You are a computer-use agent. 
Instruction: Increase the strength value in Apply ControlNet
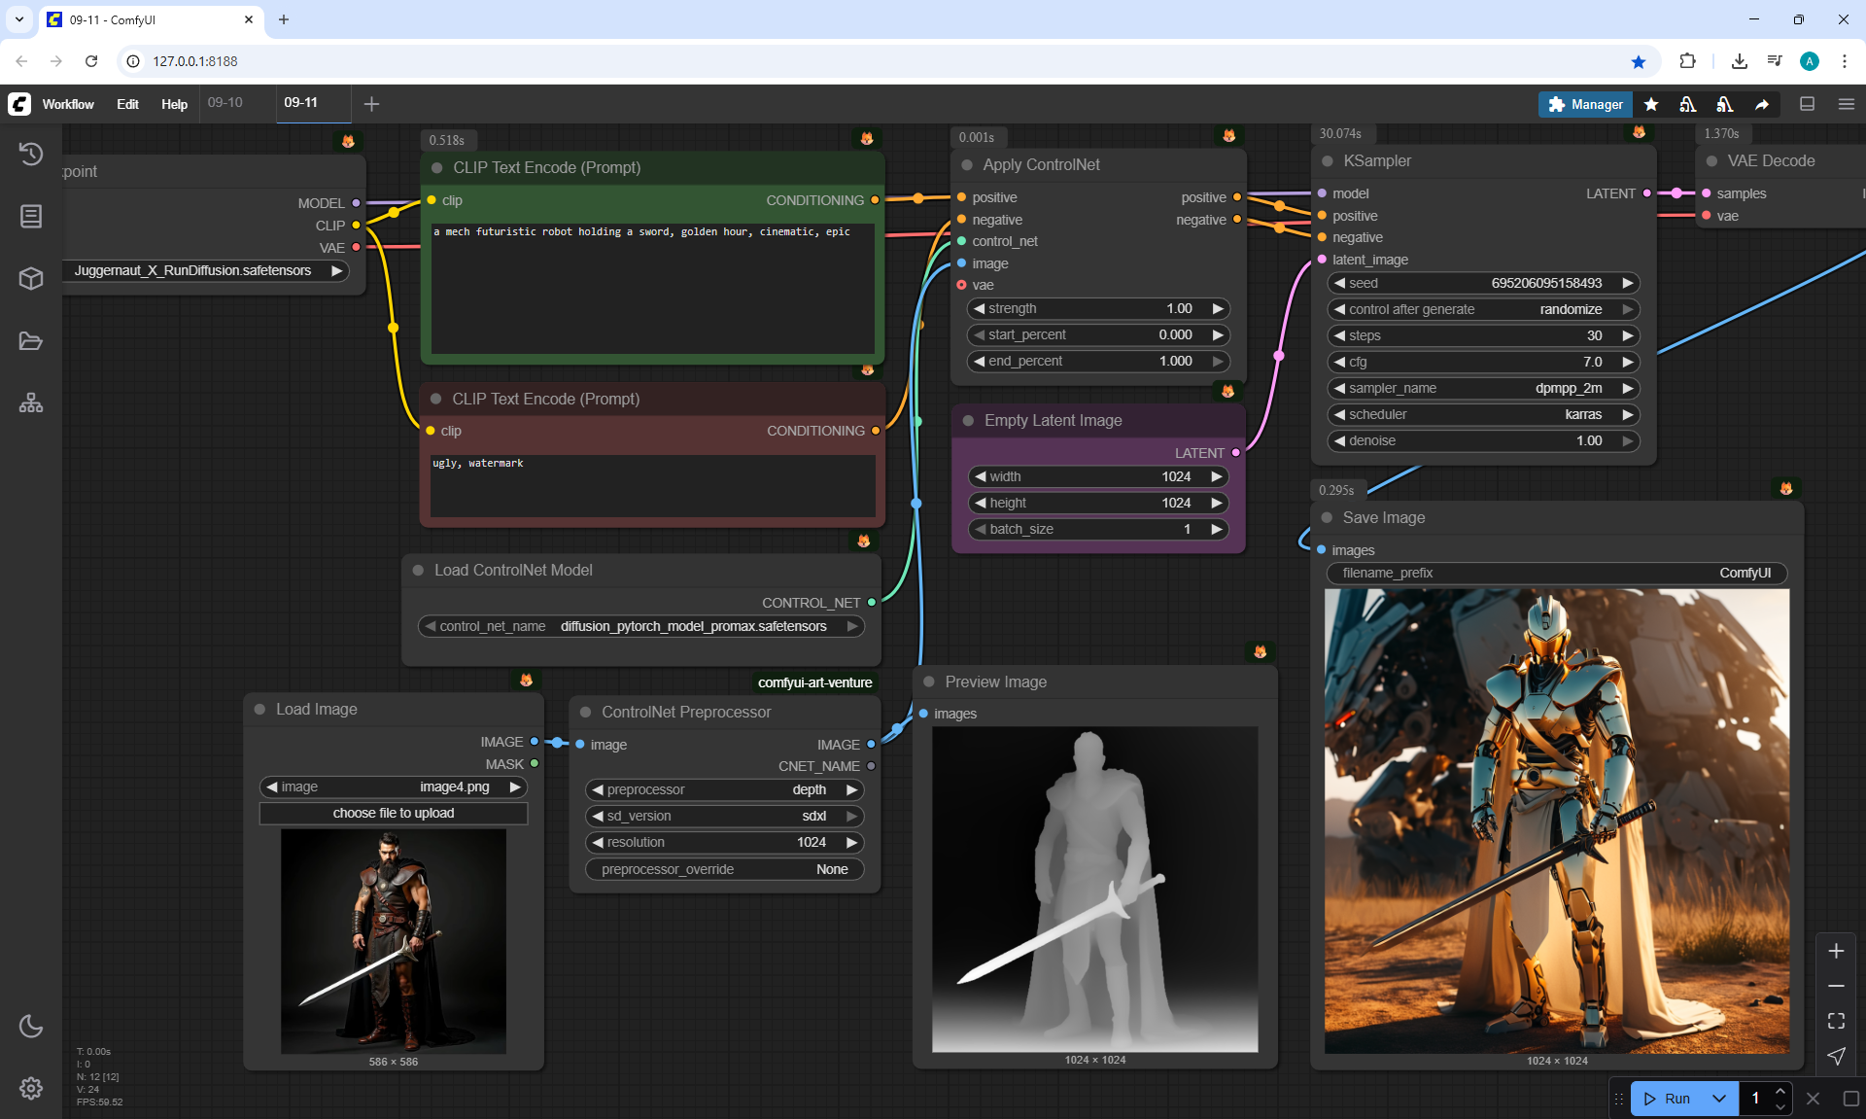pos(1217,308)
